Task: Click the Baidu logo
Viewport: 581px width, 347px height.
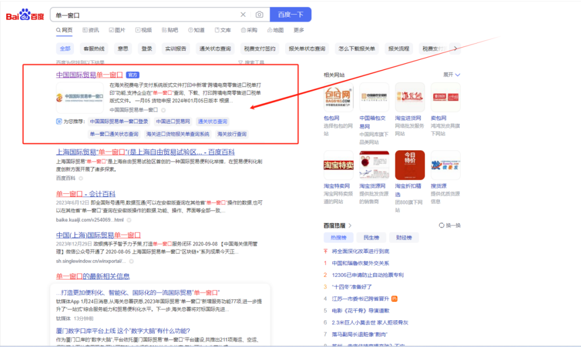Action: (x=25, y=16)
